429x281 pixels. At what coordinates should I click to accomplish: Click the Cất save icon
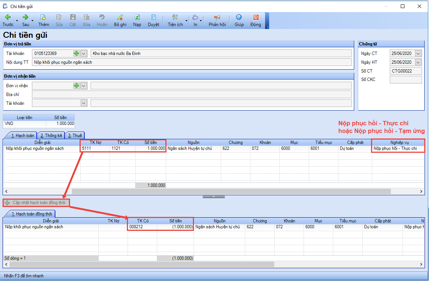click(x=73, y=17)
